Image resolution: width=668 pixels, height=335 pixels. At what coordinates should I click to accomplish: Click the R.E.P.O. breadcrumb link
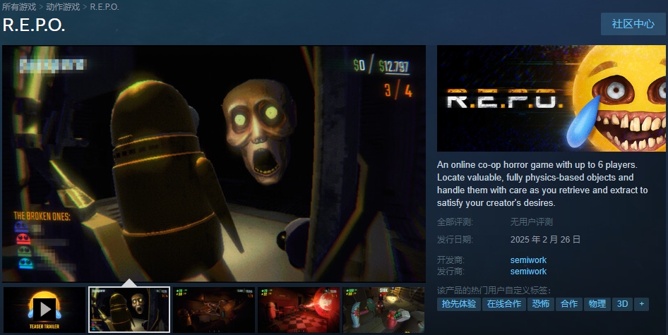[105, 7]
